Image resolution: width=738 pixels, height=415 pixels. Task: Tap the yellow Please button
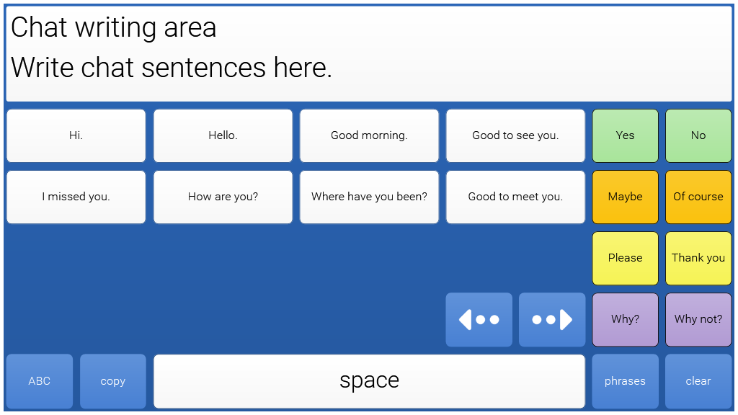(x=625, y=258)
